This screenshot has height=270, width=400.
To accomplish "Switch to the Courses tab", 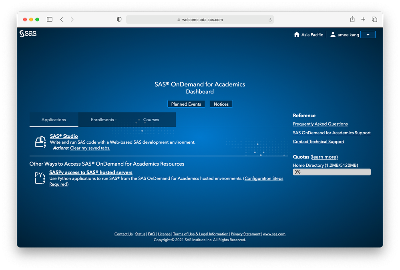I will (151, 120).
